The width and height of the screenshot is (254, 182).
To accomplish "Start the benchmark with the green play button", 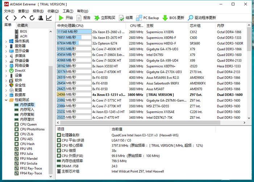I will (x=66, y=18).
